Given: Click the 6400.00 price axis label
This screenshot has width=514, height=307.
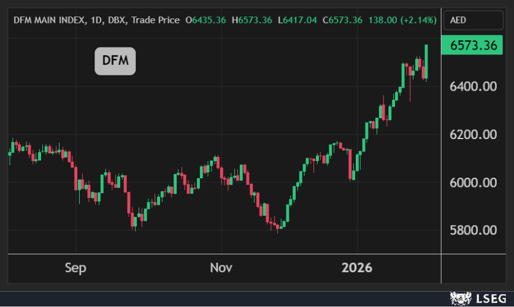Looking at the screenshot, I should point(472,86).
